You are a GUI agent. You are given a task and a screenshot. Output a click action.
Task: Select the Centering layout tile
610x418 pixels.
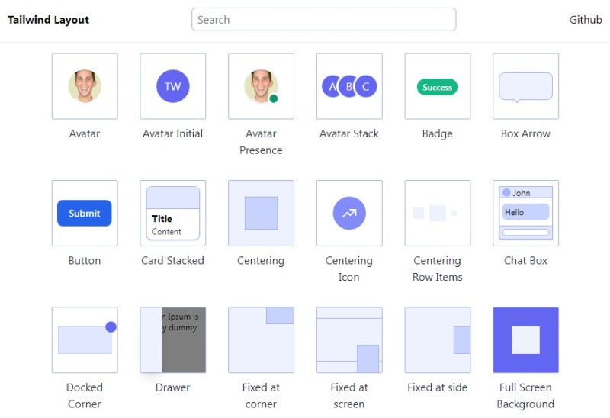point(261,213)
